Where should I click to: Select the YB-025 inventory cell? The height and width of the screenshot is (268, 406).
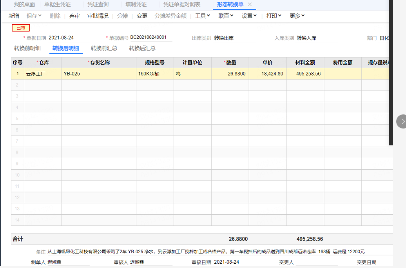point(99,74)
